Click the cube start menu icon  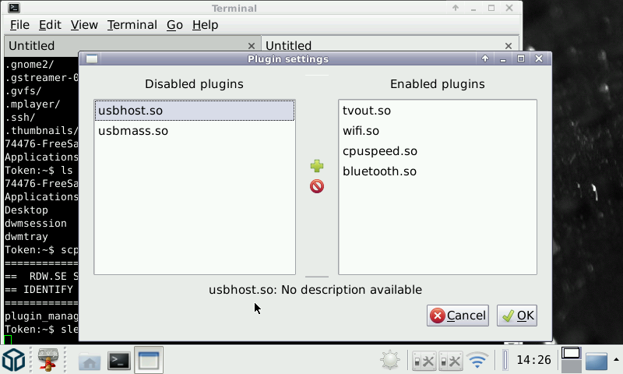pyautogui.click(x=14, y=360)
